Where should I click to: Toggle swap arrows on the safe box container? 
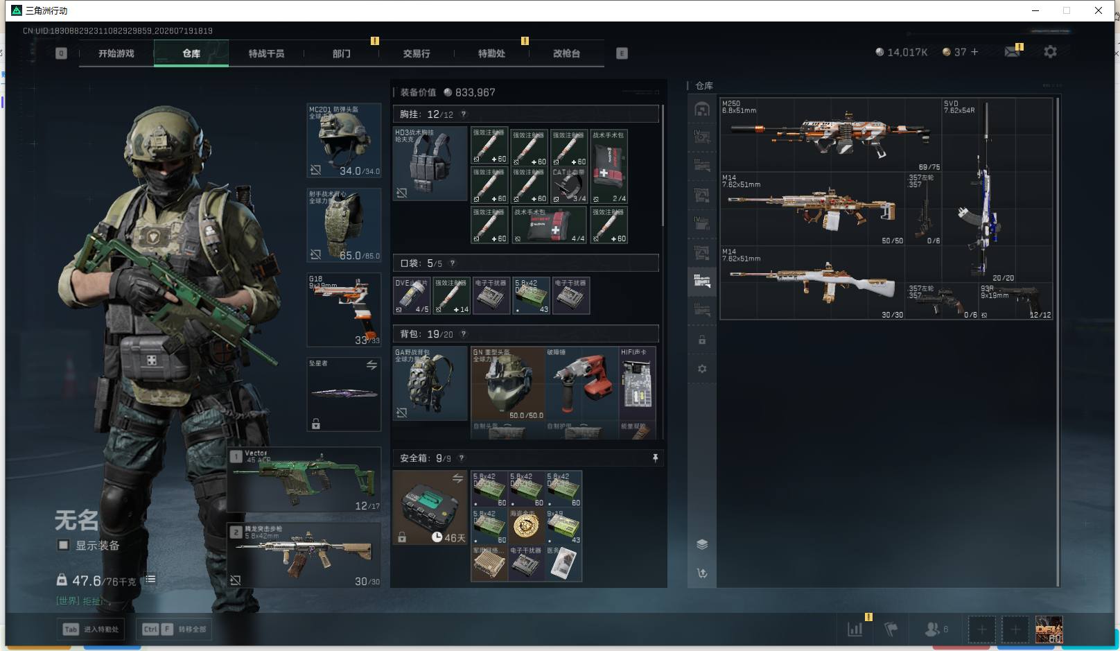tap(457, 478)
